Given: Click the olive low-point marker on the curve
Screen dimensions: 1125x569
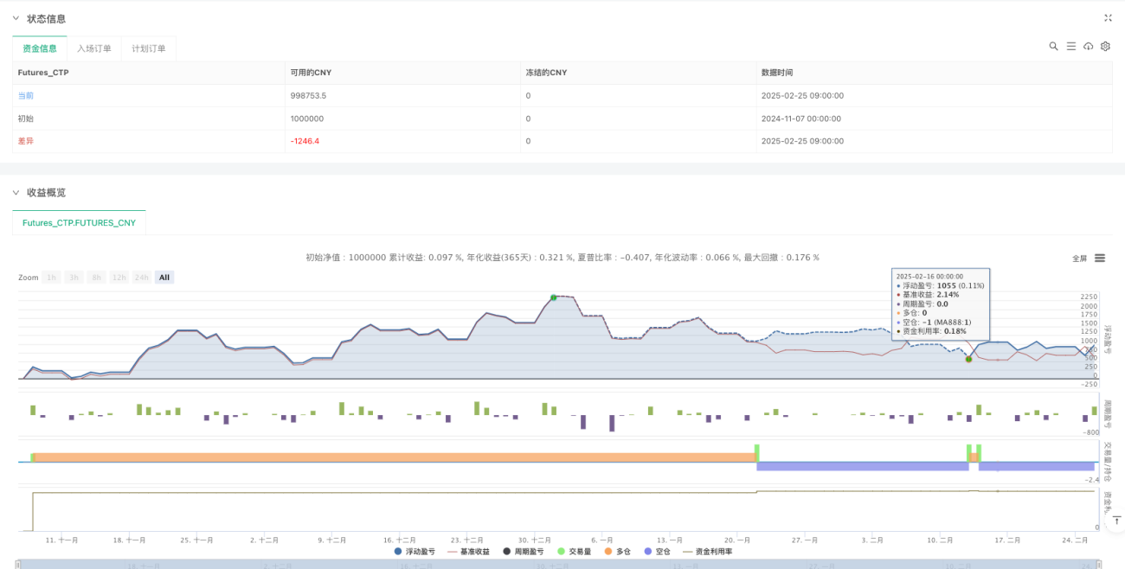Looking at the screenshot, I should pos(968,359).
